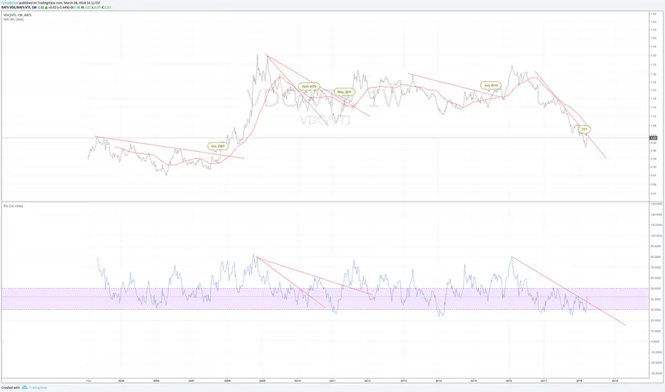This screenshot has height=392, width=665.
Task: Click the current price tag 1.01 on axis
Action: pyautogui.click(x=654, y=138)
